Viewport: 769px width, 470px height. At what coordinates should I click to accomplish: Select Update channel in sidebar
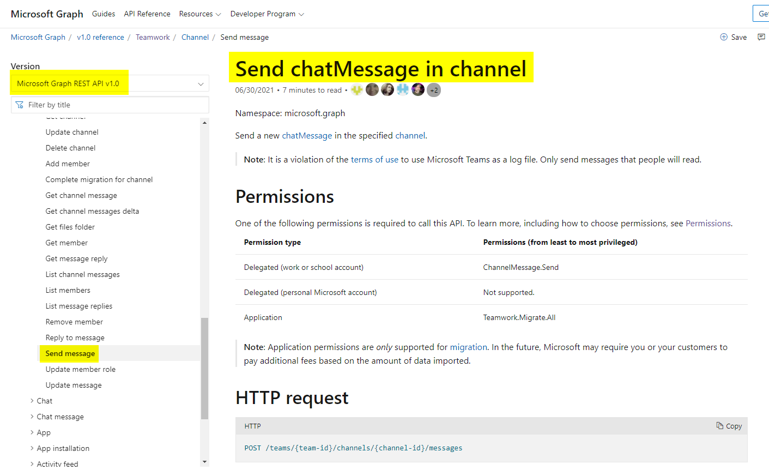pos(72,132)
